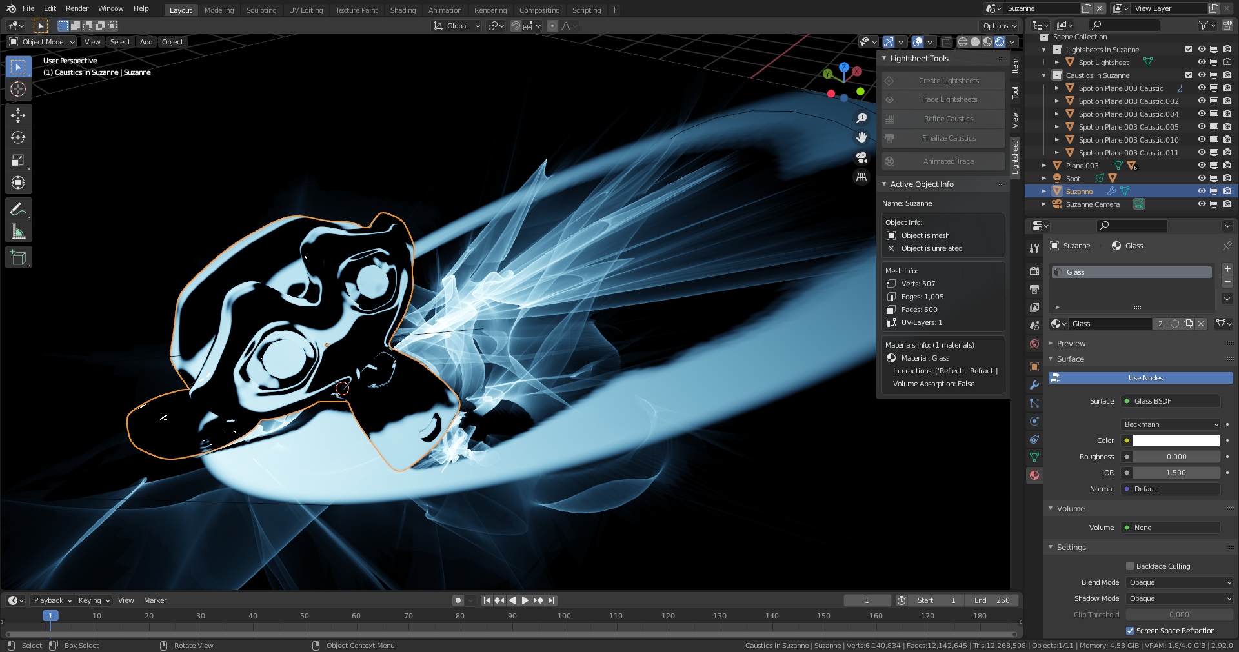Toggle Use Nodes for material
Viewport: 1239px width, 652px height.
tap(1140, 378)
